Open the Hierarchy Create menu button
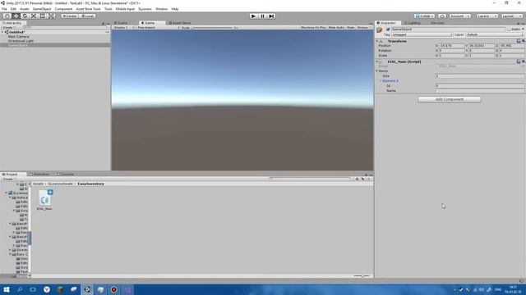This screenshot has width=526, height=295. (x=8, y=27)
